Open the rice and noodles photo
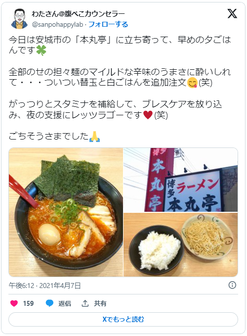 (x=181, y=245)
